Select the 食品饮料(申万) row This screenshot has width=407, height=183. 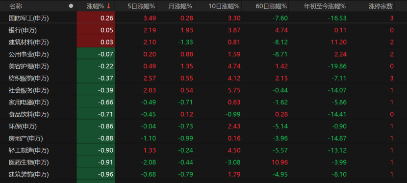(203, 114)
